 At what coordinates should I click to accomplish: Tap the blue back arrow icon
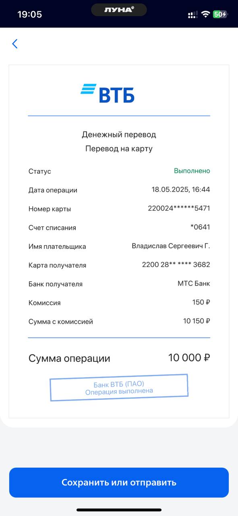click(15, 44)
